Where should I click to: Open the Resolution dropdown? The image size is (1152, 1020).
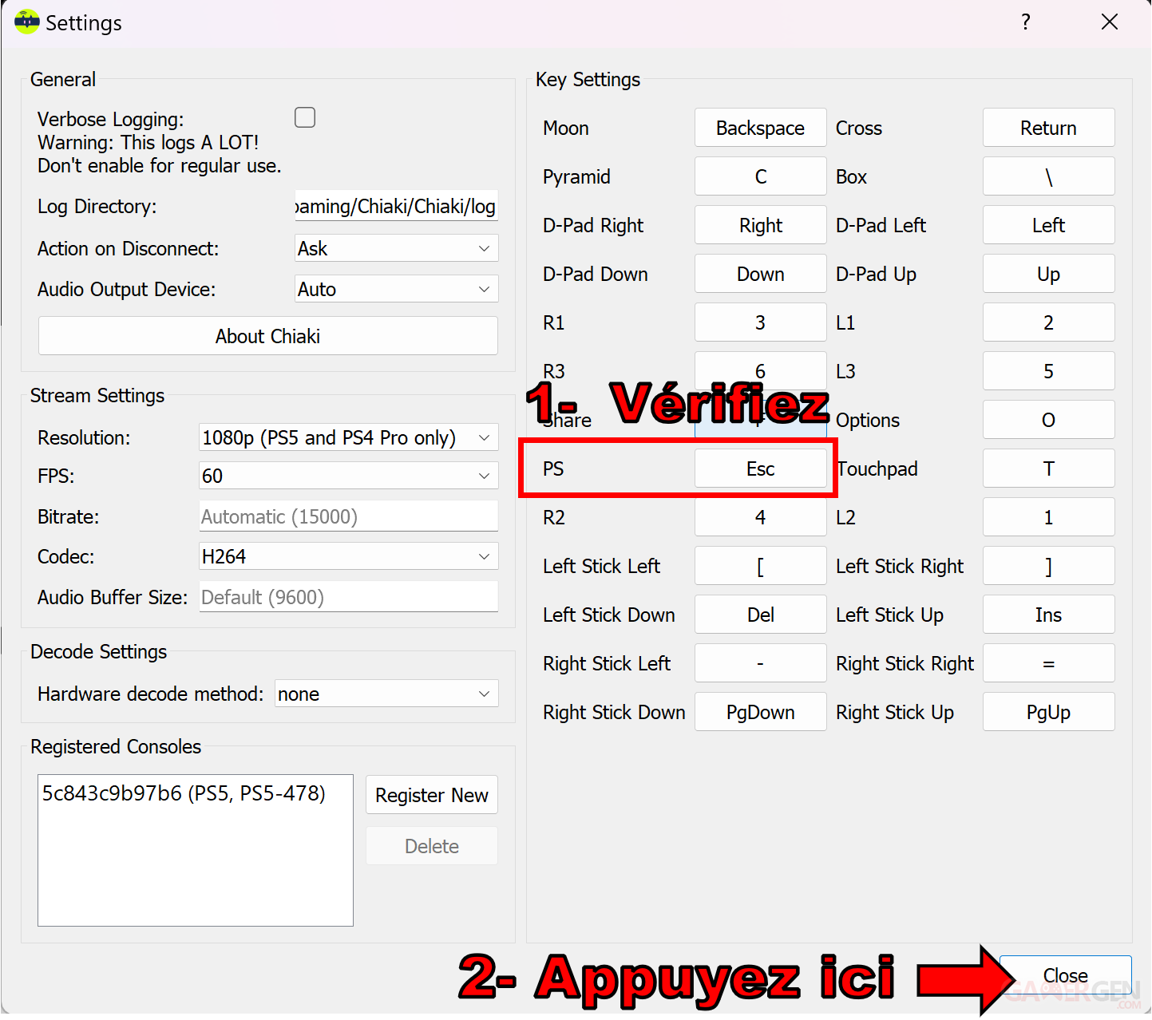click(x=349, y=437)
